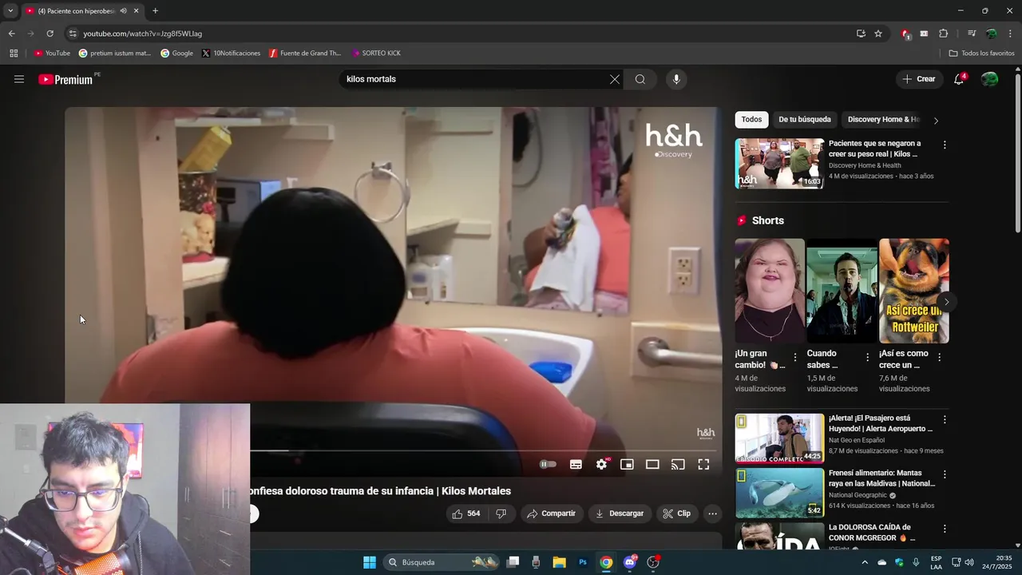
Task: Start voice search with microphone icon
Action: point(676,79)
